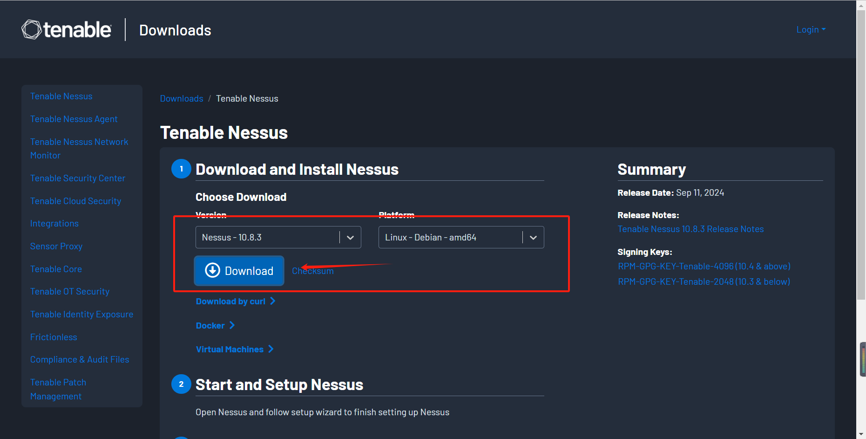The width and height of the screenshot is (866, 439).
Task: Click scrollbar down arrow
Action: tap(861, 434)
